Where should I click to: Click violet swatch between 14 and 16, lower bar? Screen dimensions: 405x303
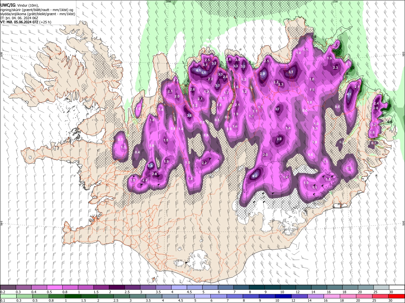click(315, 296)
